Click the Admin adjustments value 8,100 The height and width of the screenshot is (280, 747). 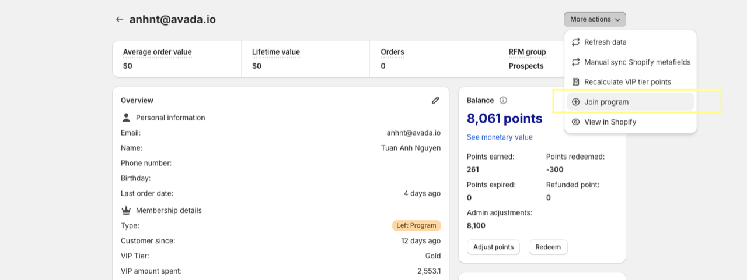(x=476, y=225)
